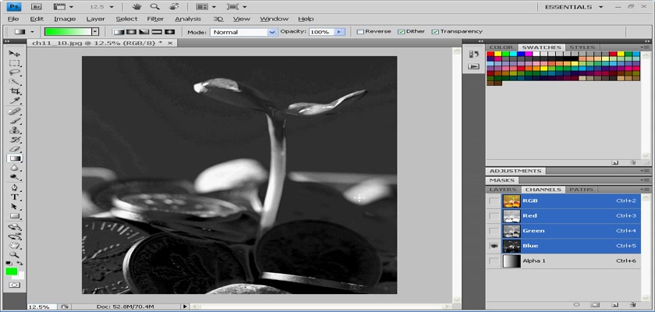Swap foreground and background colors
This screenshot has width=655, height=312.
(x=19, y=263)
